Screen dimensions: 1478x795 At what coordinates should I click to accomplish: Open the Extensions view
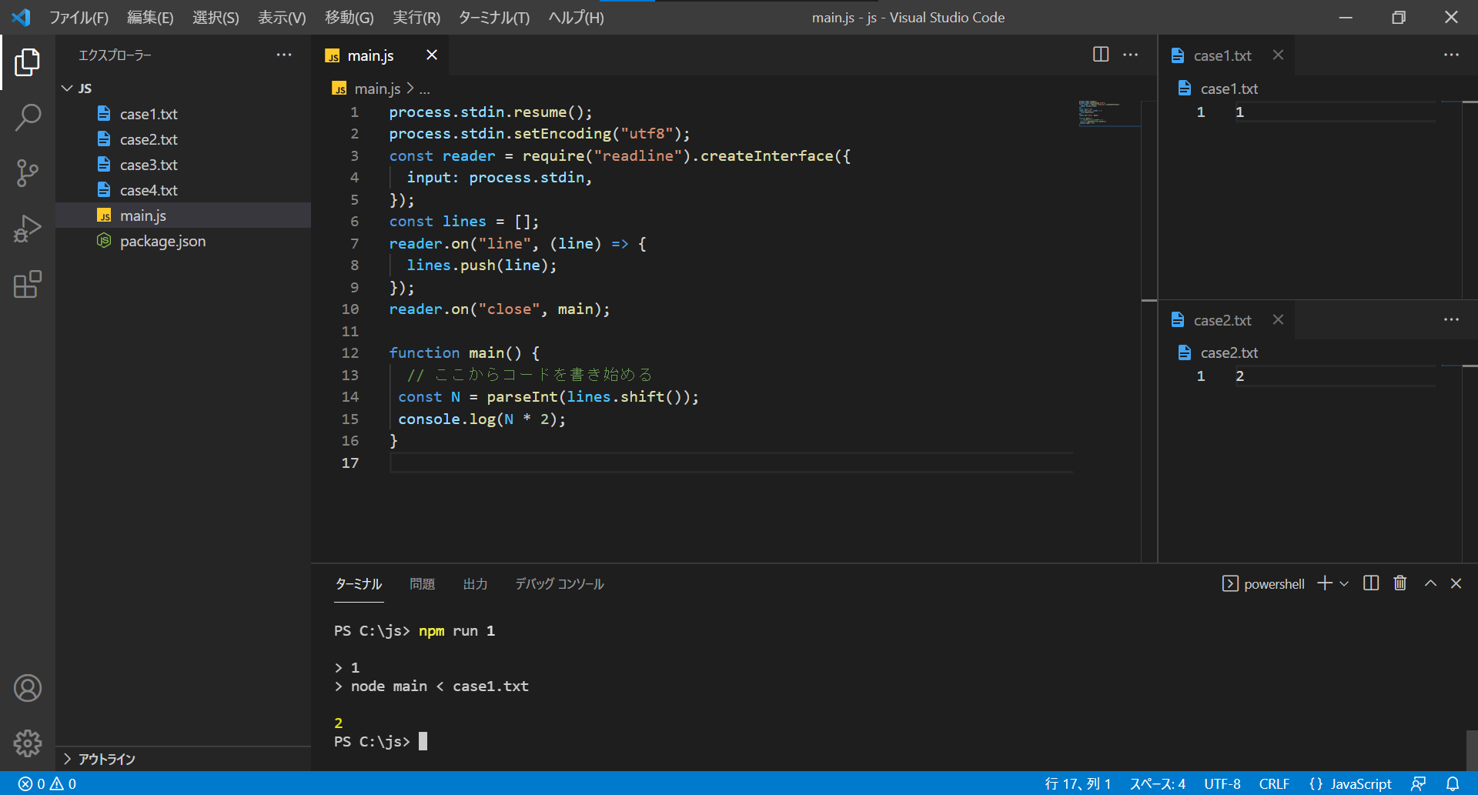point(28,284)
